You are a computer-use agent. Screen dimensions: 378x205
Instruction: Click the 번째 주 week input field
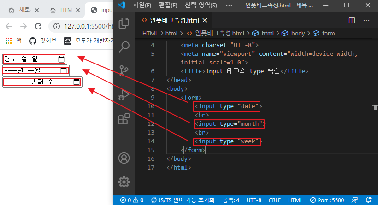(x=42, y=82)
